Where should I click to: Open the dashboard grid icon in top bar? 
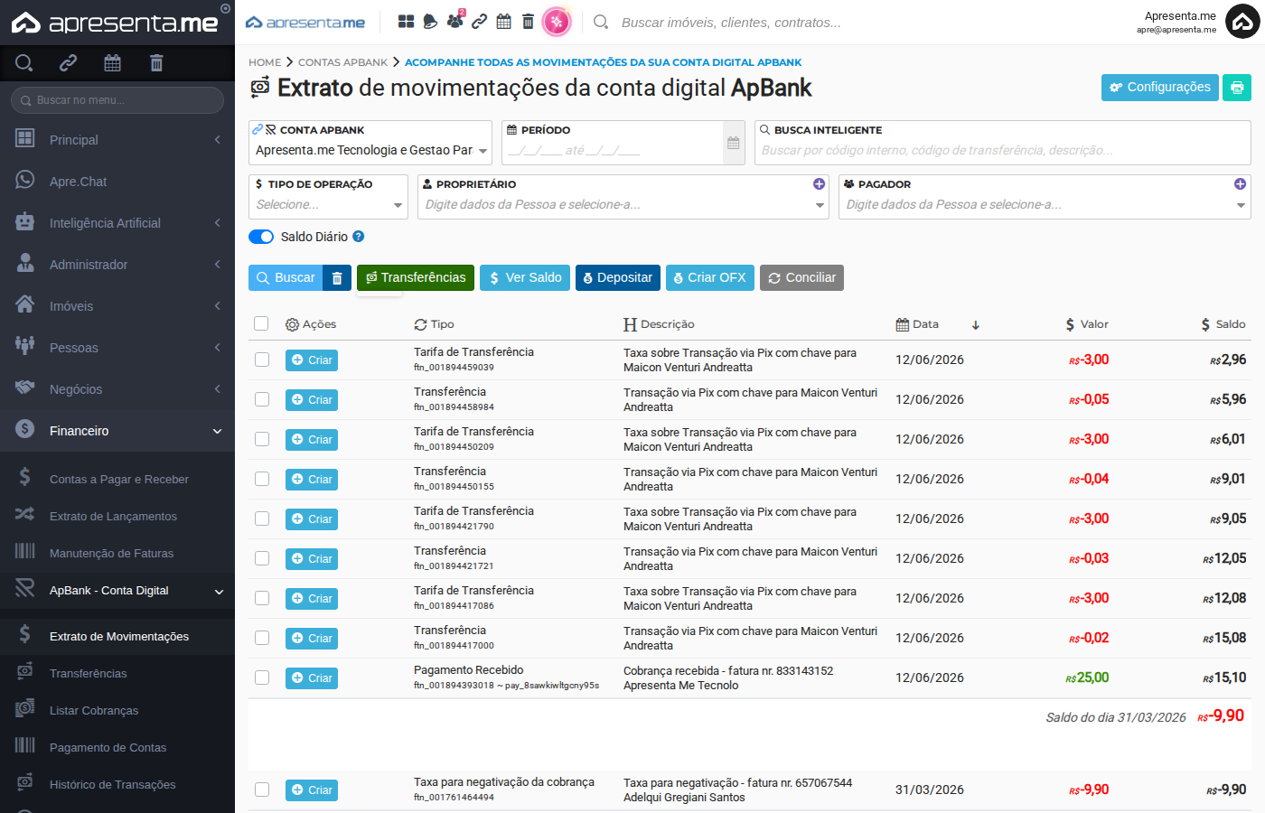point(407,22)
